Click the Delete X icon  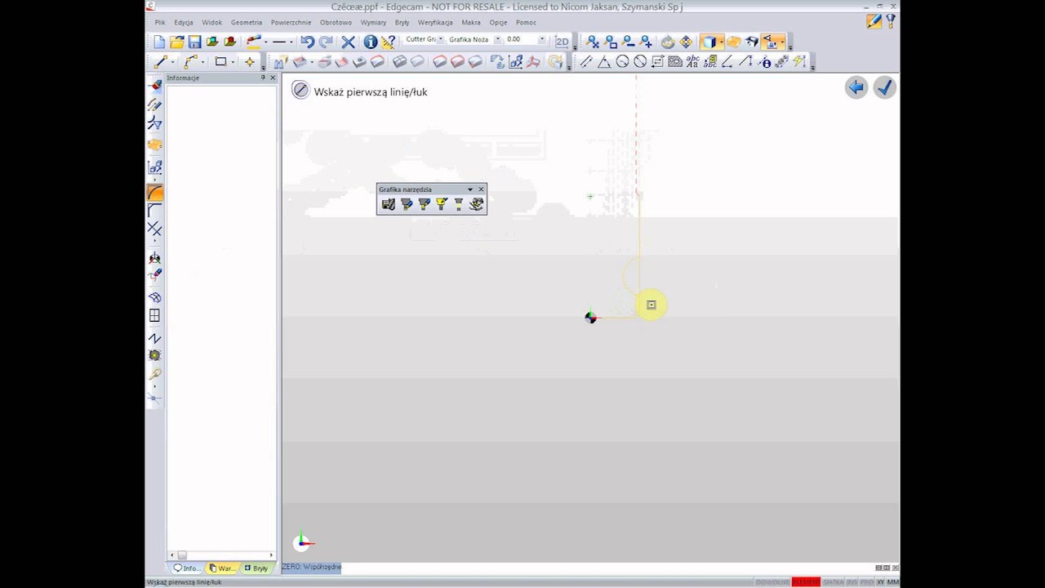point(348,42)
